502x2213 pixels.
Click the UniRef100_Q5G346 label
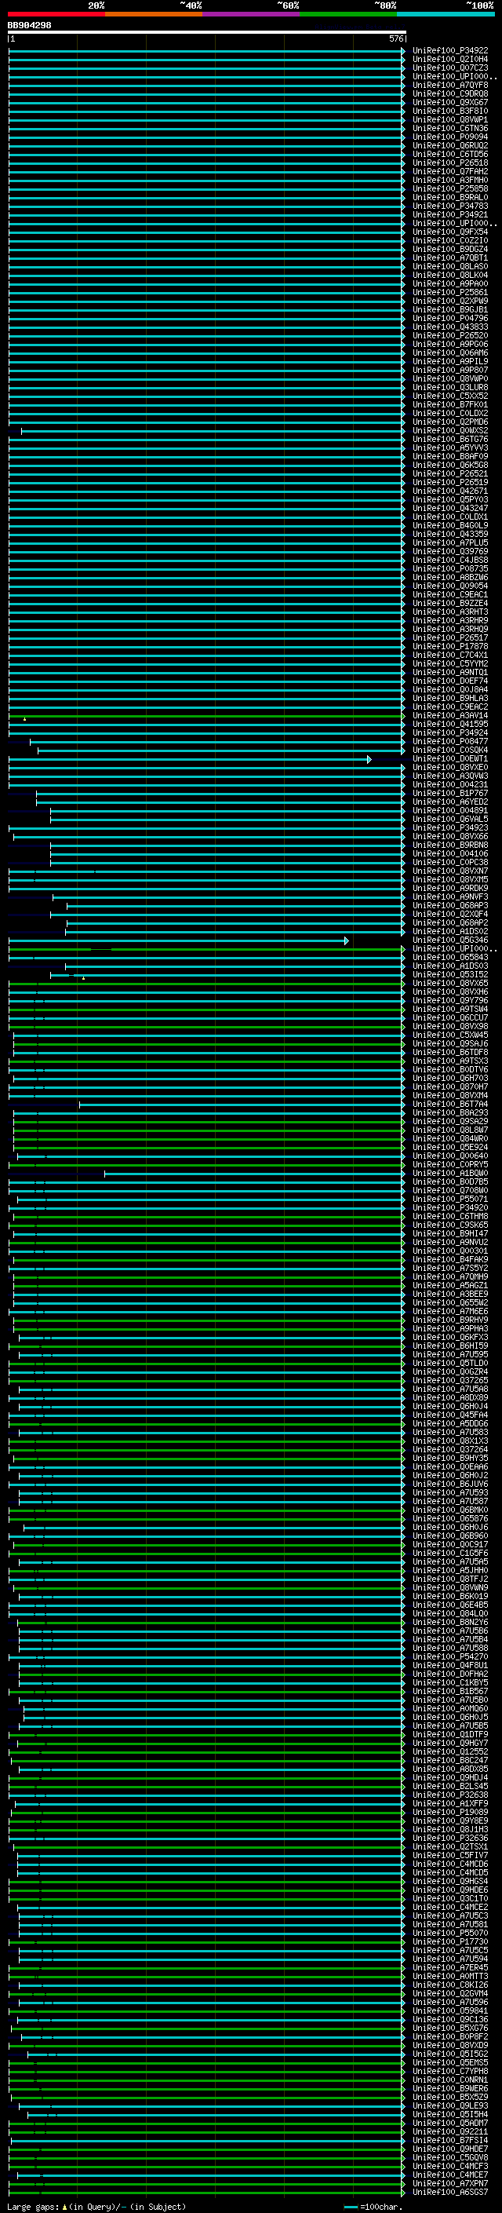pyautogui.click(x=449, y=940)
